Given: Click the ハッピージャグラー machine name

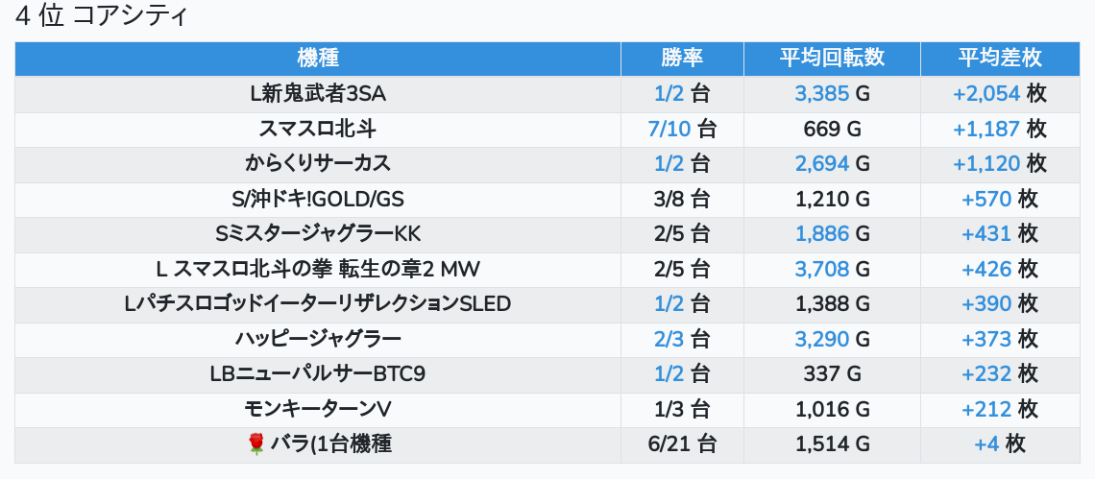Looking at the screenshot, I should click(317, 339).
